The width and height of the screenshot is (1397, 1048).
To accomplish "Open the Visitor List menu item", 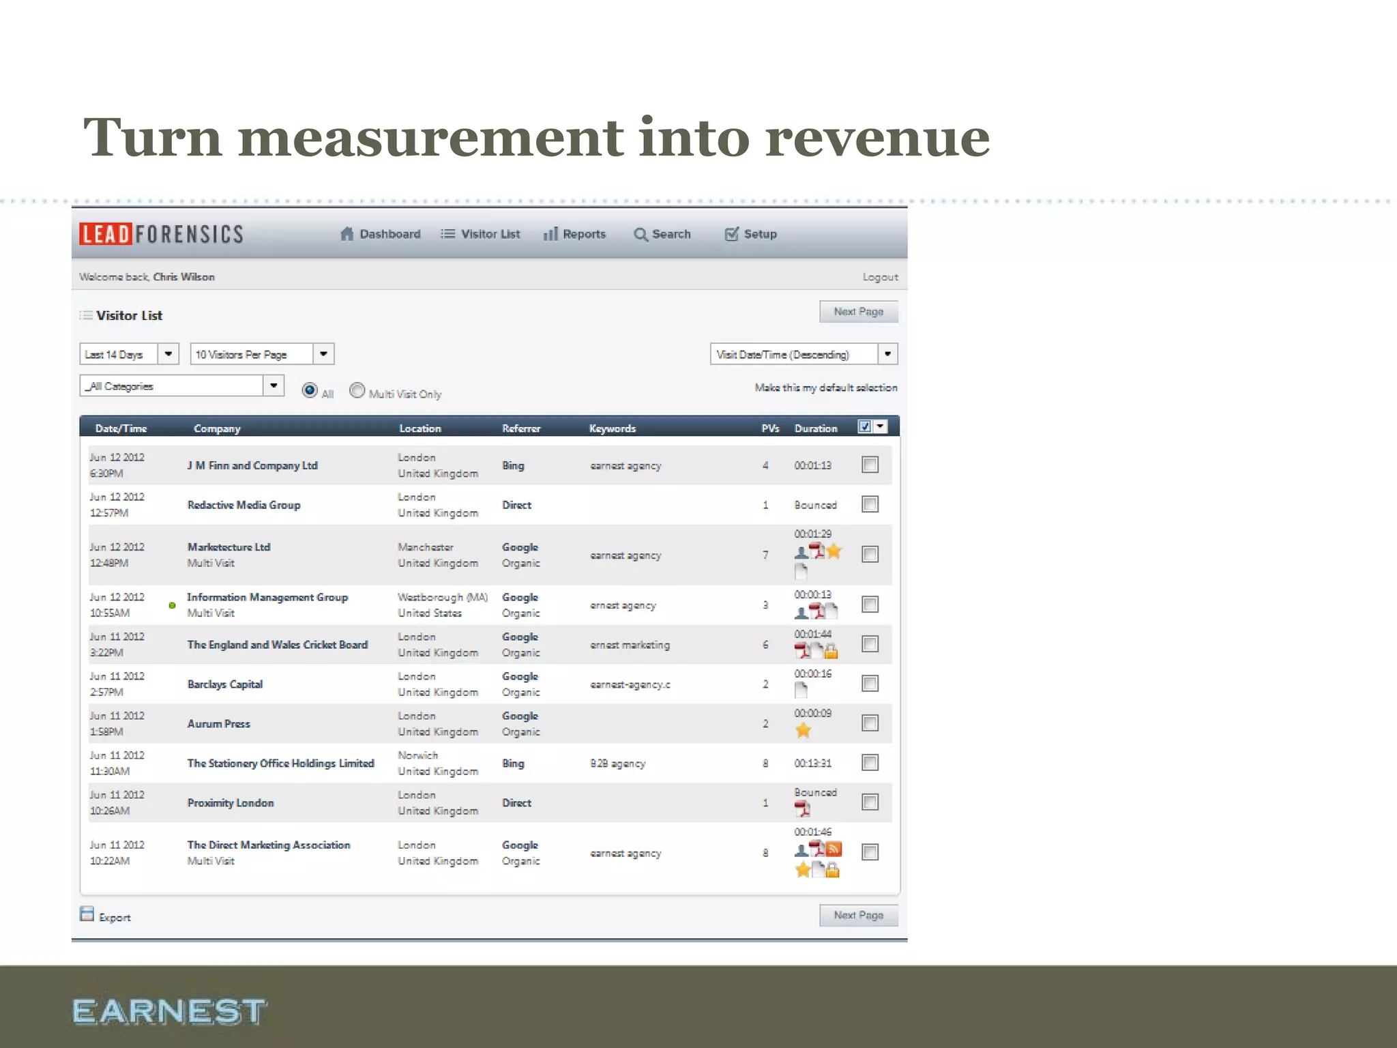I will (480, 234).
